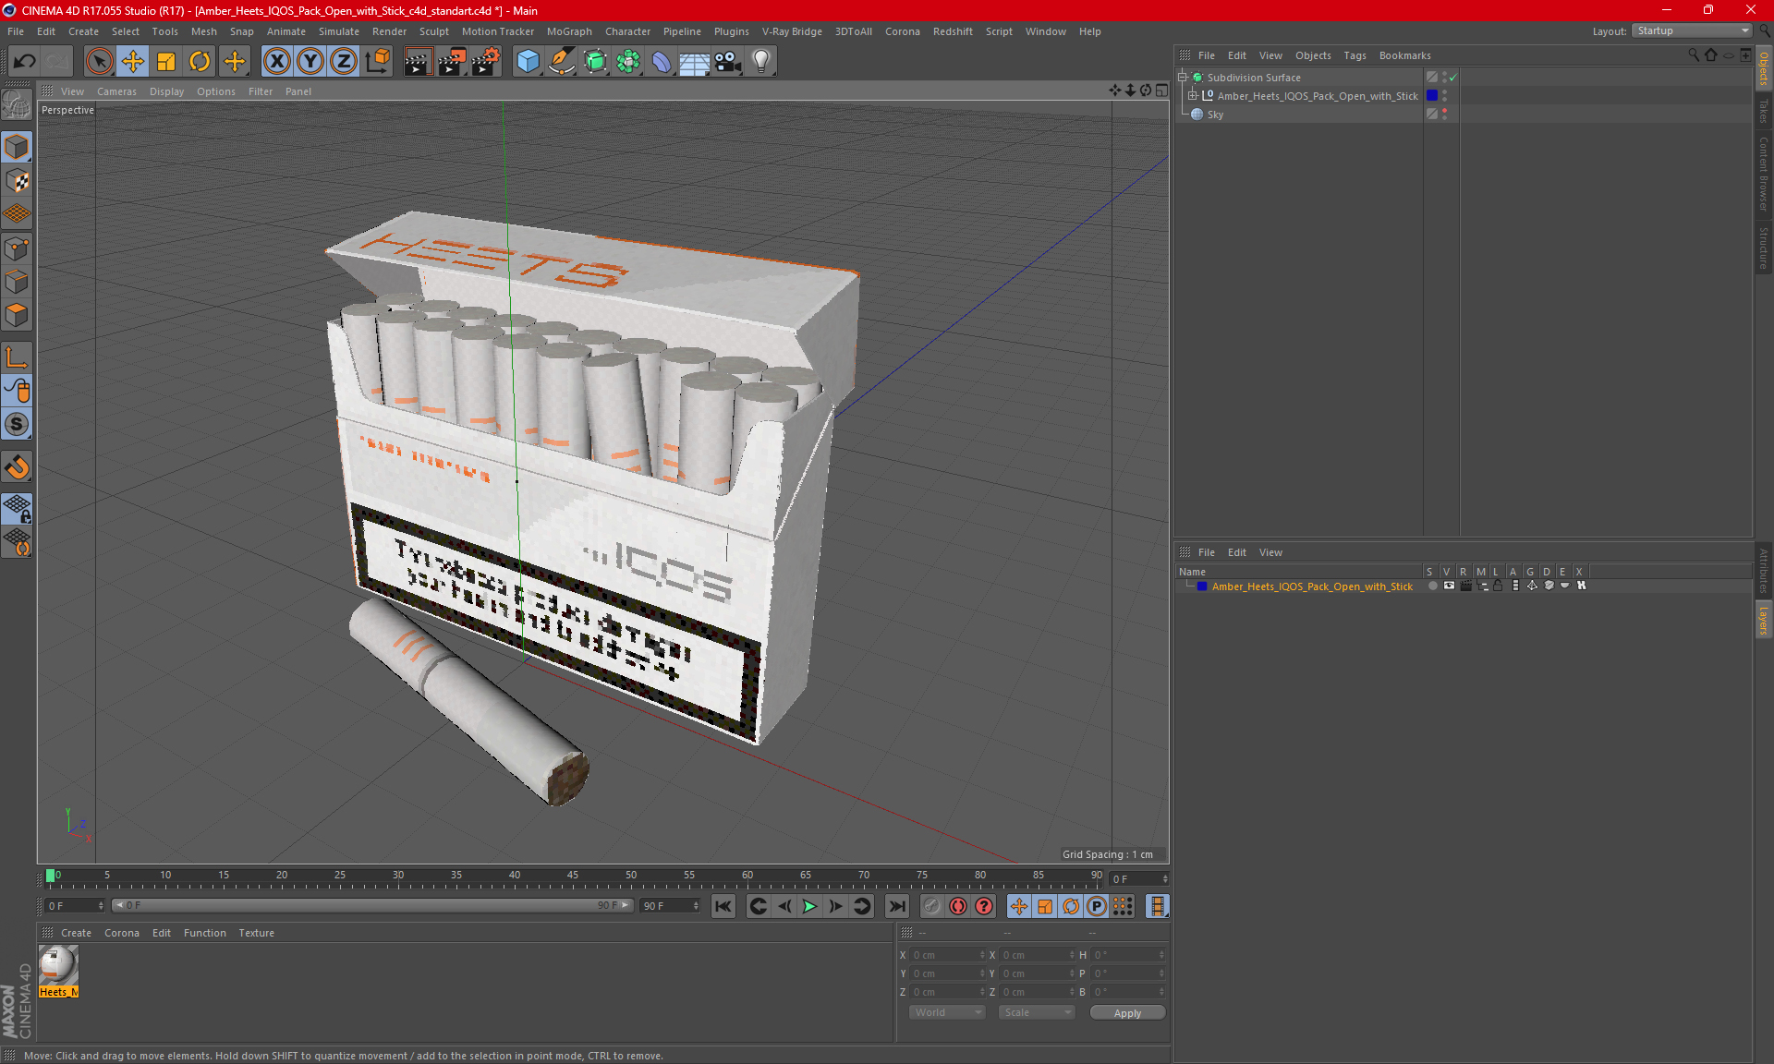Click blue color swatch in Layers panel

tap(1202, 586)
